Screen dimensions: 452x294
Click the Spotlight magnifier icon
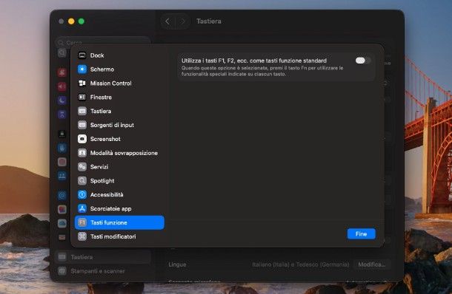tap(82, 181)
